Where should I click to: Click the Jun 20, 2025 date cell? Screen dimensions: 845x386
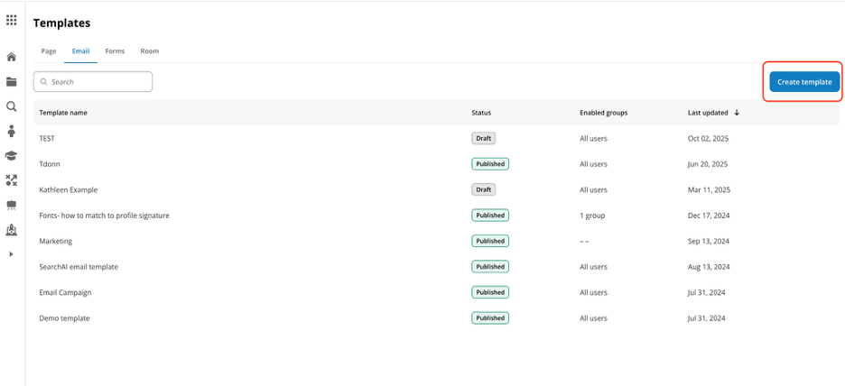708,164
